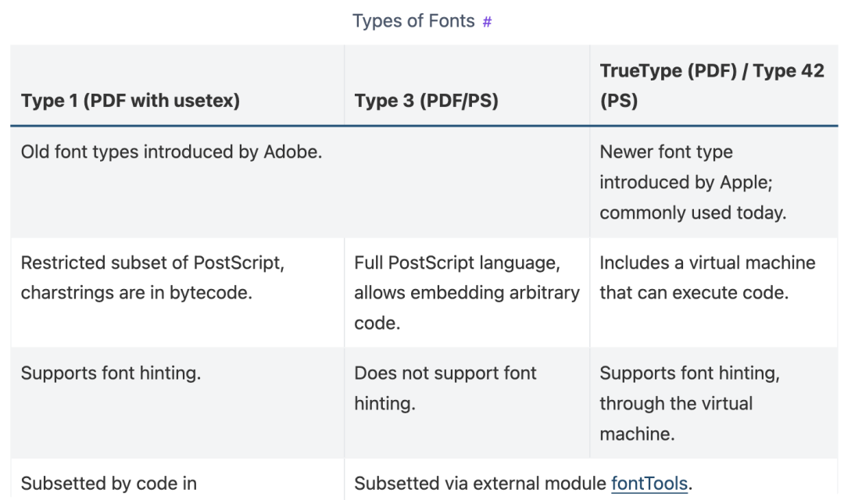
Task: Click the Subsetted by code in cell
Action: click(x=177, y=480)
